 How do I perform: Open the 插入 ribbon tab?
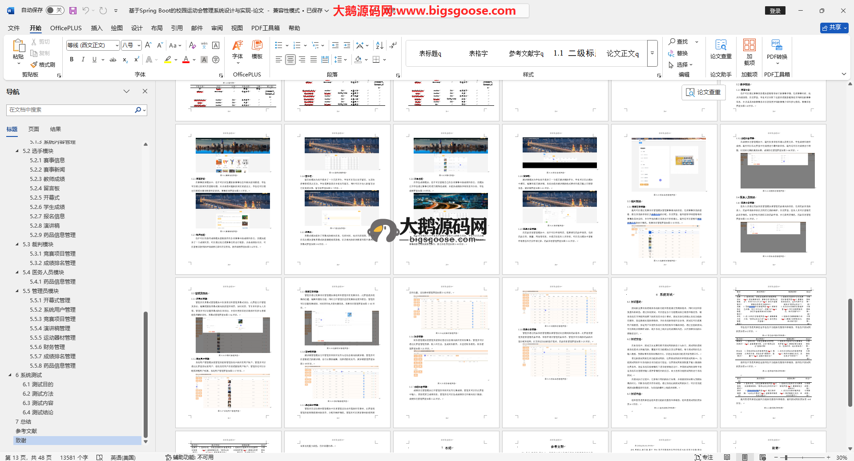[x=97, y=28]
